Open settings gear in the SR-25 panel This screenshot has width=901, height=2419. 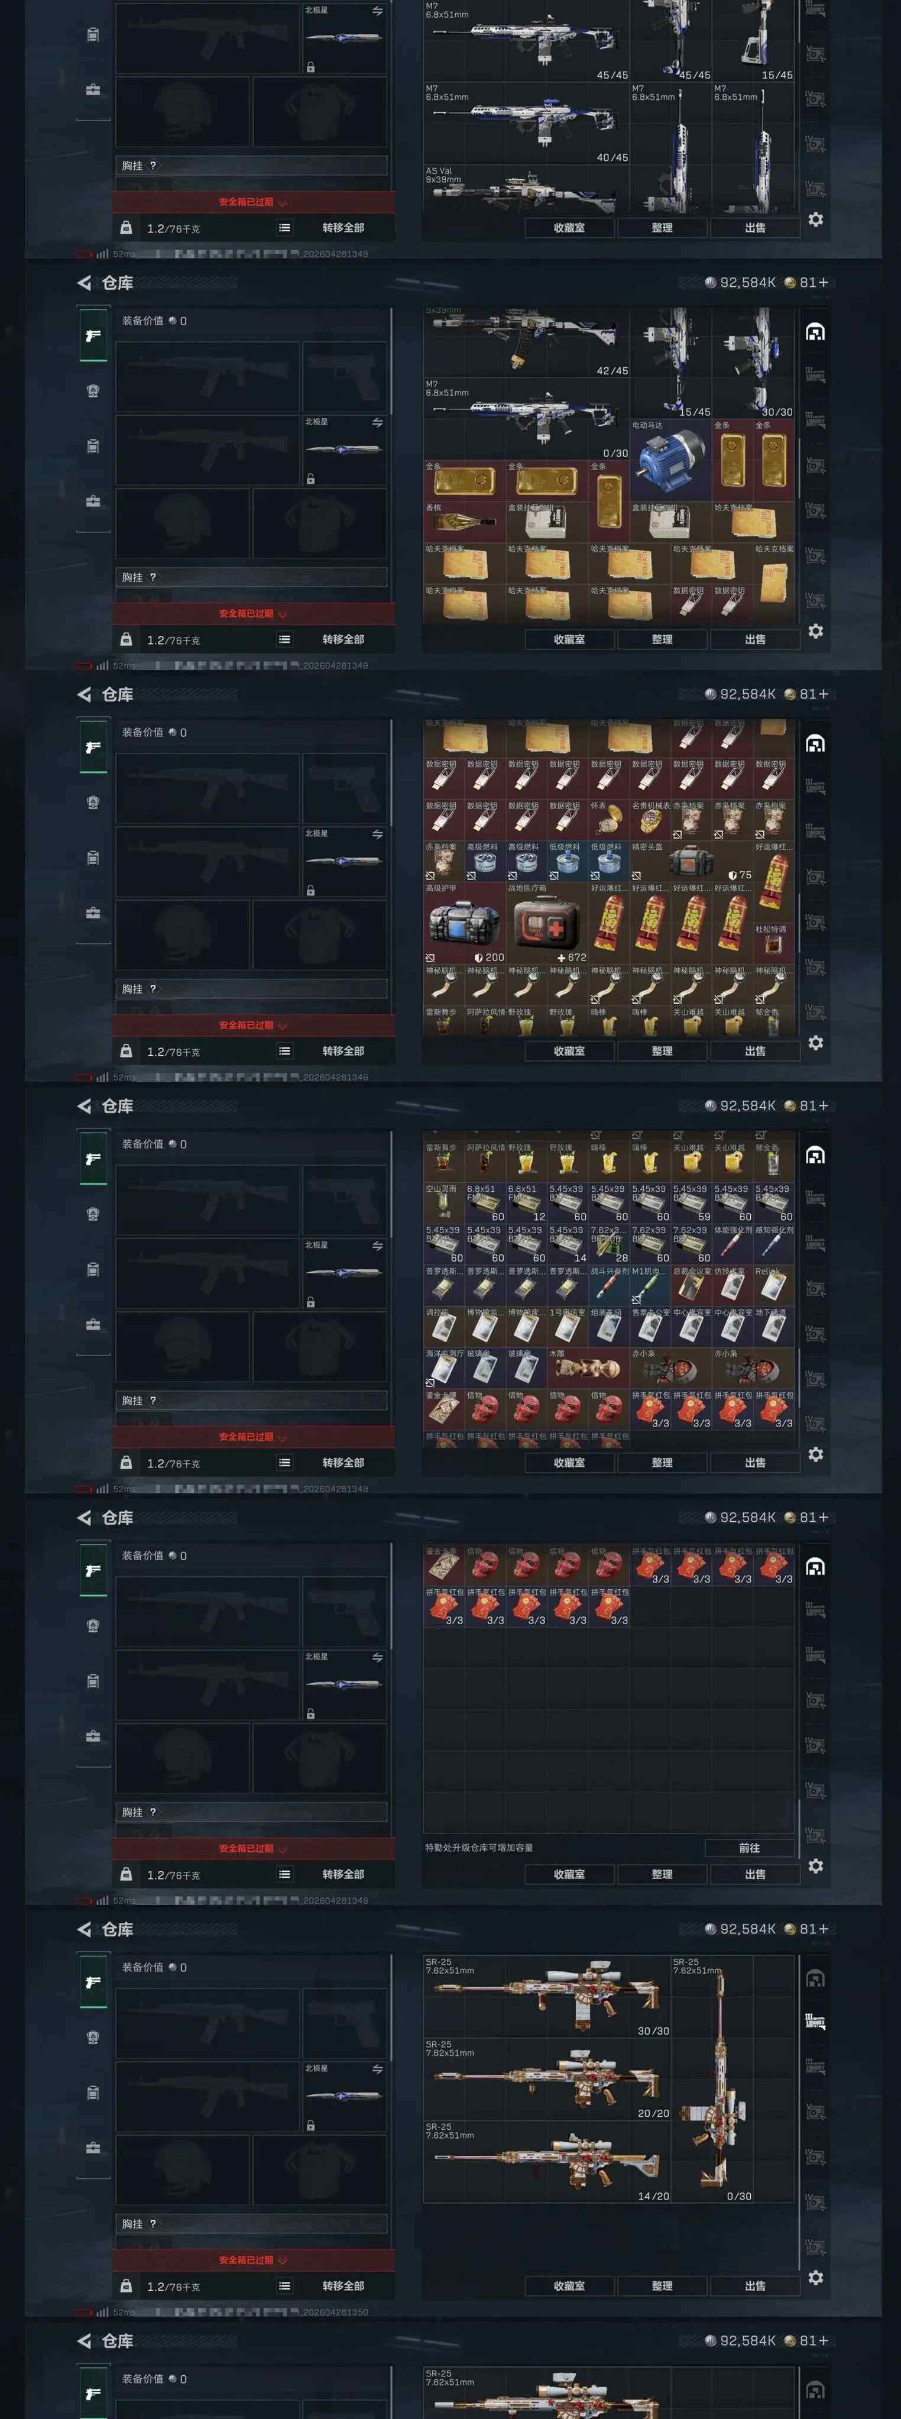(x=816, y=2277)
